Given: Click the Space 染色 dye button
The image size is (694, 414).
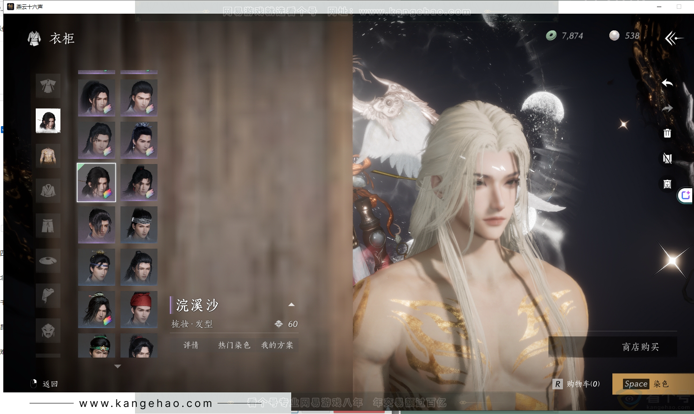Looking at the screenshot, I should coord(653,384).
